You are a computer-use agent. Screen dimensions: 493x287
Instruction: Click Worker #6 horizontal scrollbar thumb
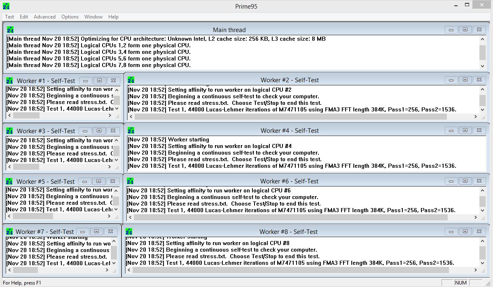290,217
